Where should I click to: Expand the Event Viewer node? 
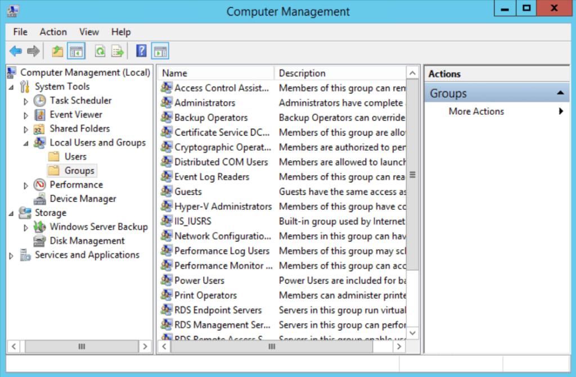click(x=26, y=115)
